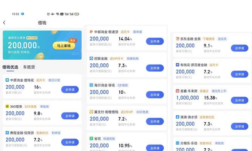Viewport: 252px width, 151px height.
Task: Tap the 审批快 tag on 360借条
Action: (44, 106)
